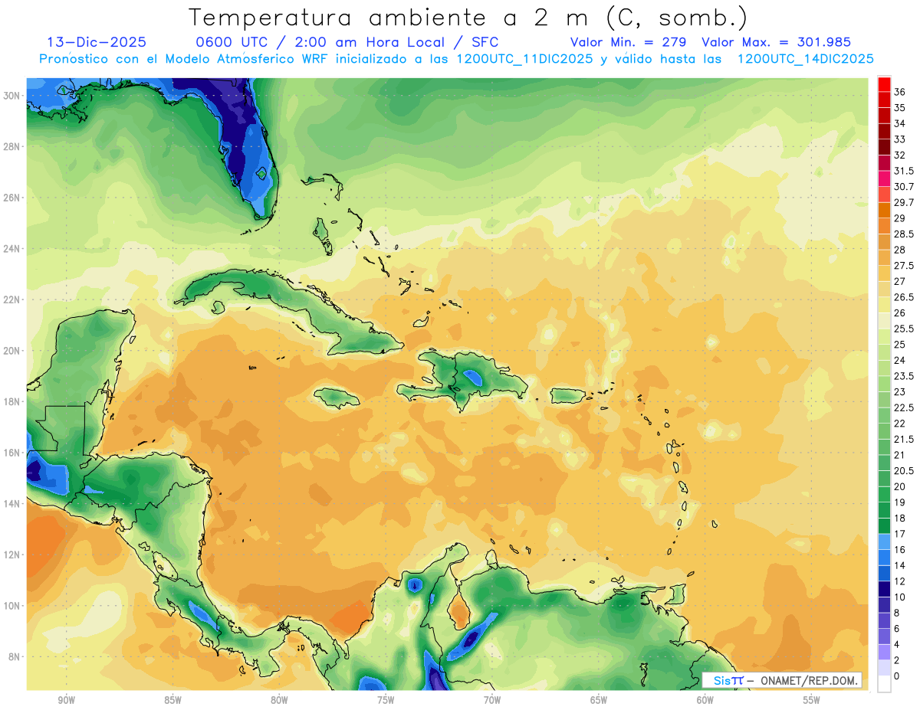Pick the legend value '21.5'
The height and width of the screenshot is (710, 920).
904,440
